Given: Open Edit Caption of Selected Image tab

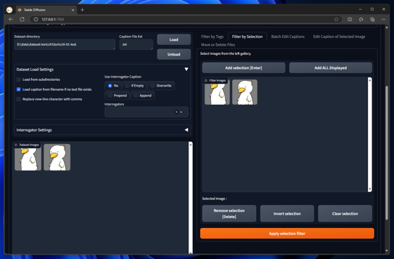Looking at the screenshot, I should point(339,37).
